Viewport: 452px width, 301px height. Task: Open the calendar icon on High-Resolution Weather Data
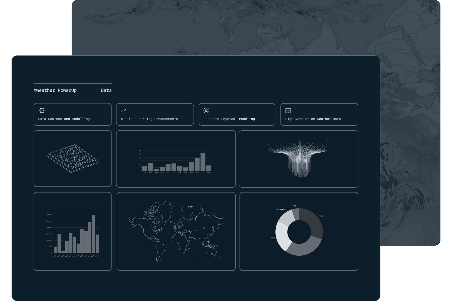[288, 110]
